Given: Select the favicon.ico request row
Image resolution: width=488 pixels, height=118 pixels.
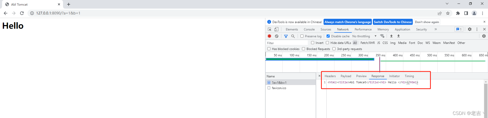Looking at the screenshot, I should pos(291,88).
